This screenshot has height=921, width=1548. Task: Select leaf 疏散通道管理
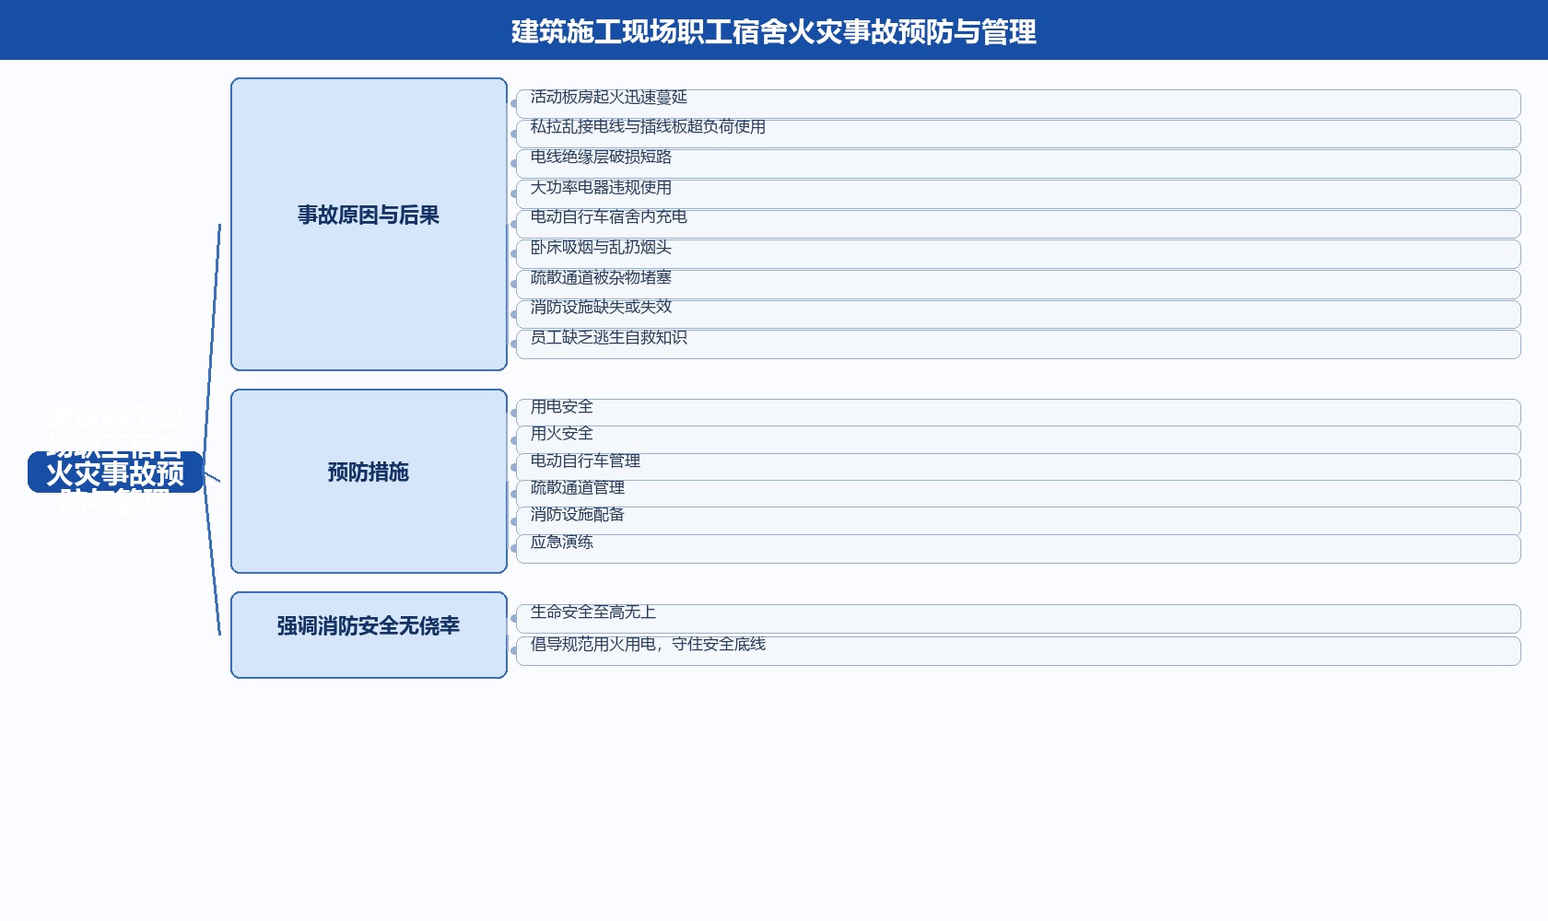pyautogui.click(x=1018, y=494)
